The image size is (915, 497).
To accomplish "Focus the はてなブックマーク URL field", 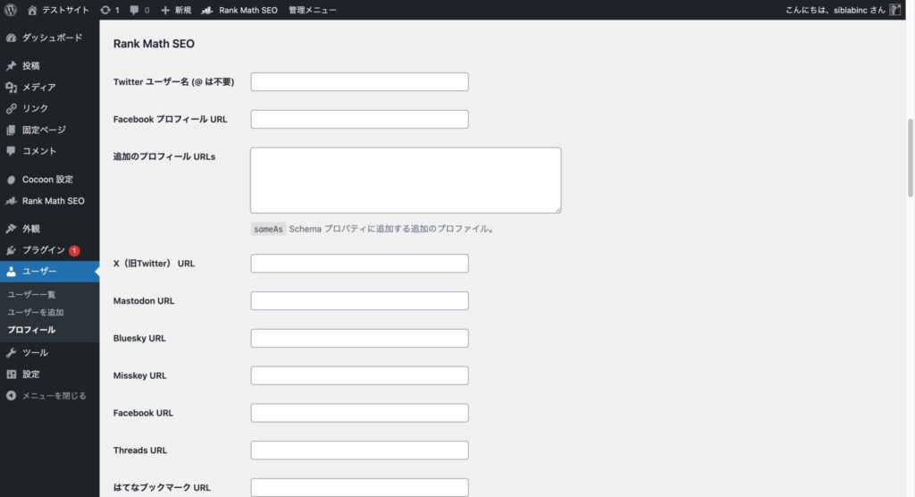I will tap(359, 488).
